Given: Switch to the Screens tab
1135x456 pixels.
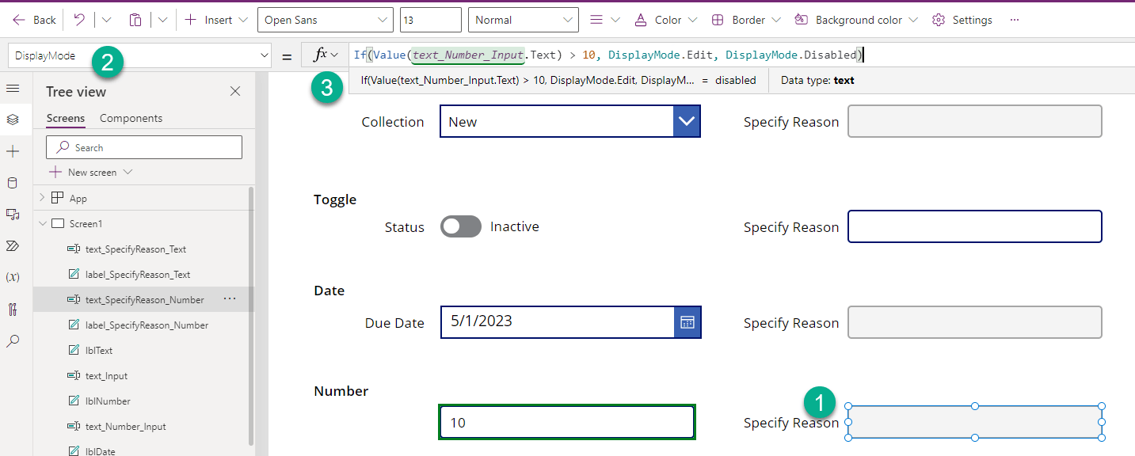Looking at the screenshot, I should tap(65, 118).
